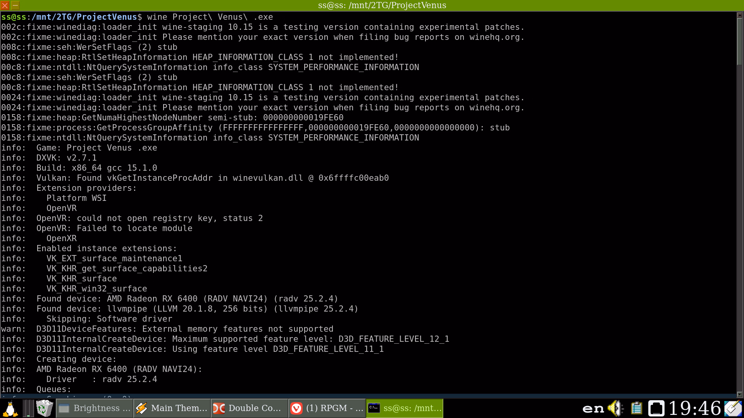Switch to Double Commander taskbar entry
The width and height of the screenshot is (744, 418).
click(250, 408)
